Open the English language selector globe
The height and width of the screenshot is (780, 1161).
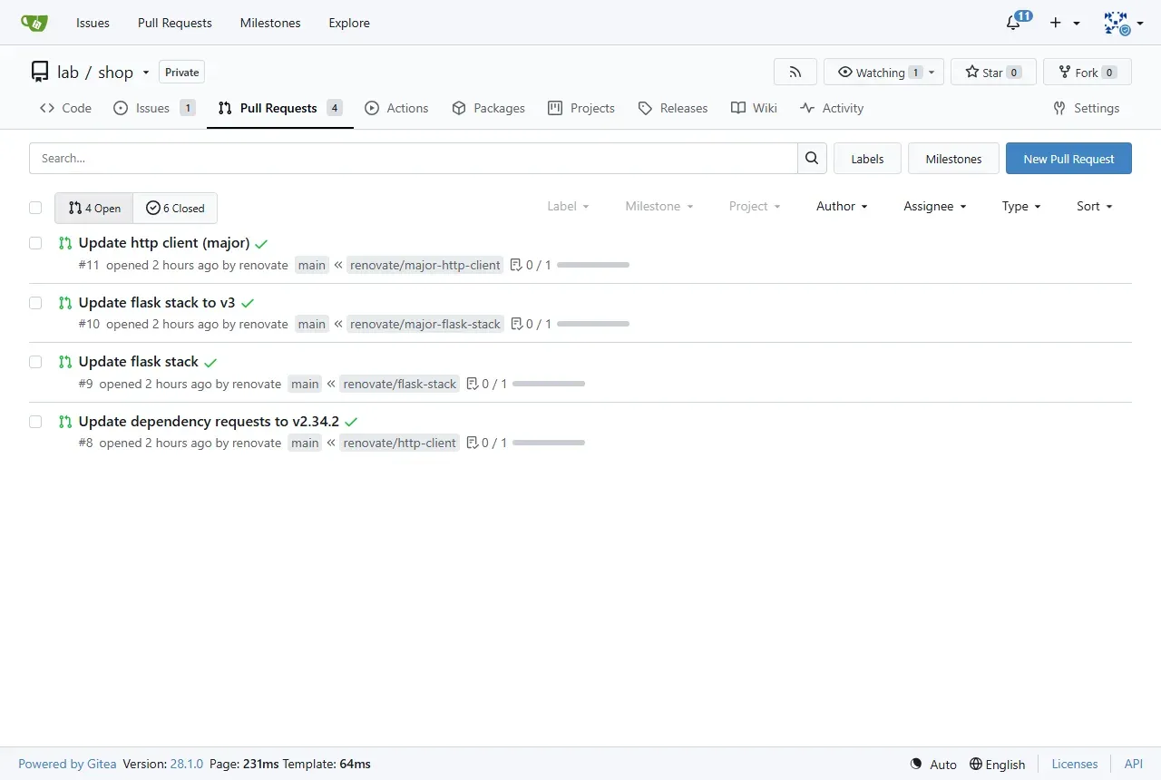click(x=976, y=764)
